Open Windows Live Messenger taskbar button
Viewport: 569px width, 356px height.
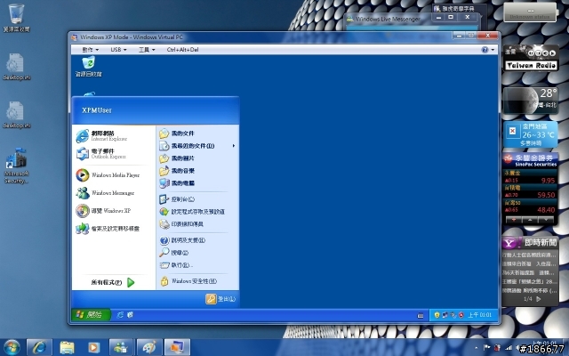122,348
